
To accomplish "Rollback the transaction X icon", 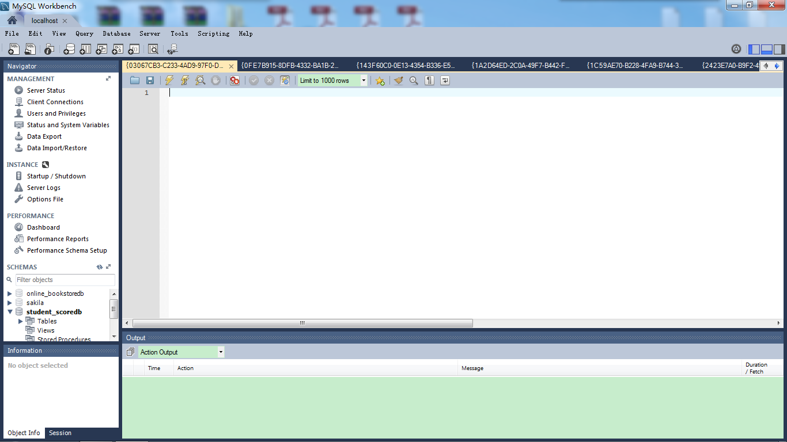I will coord(269,81).
